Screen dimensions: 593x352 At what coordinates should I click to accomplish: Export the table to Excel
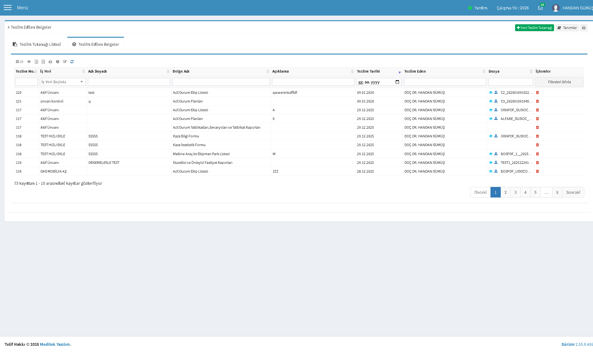tap(36, 62)
